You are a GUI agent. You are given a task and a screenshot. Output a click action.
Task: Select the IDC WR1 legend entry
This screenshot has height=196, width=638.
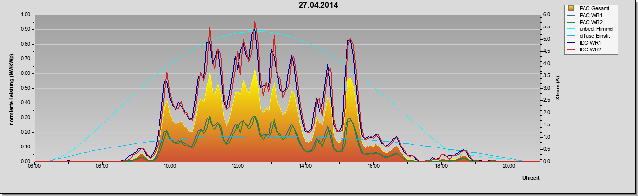click(x=590, y=43)
